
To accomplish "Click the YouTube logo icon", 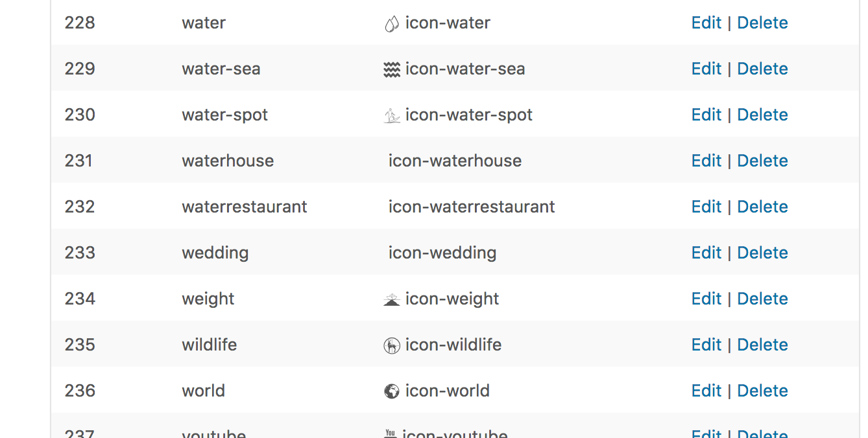I will (x=390, y=433).
